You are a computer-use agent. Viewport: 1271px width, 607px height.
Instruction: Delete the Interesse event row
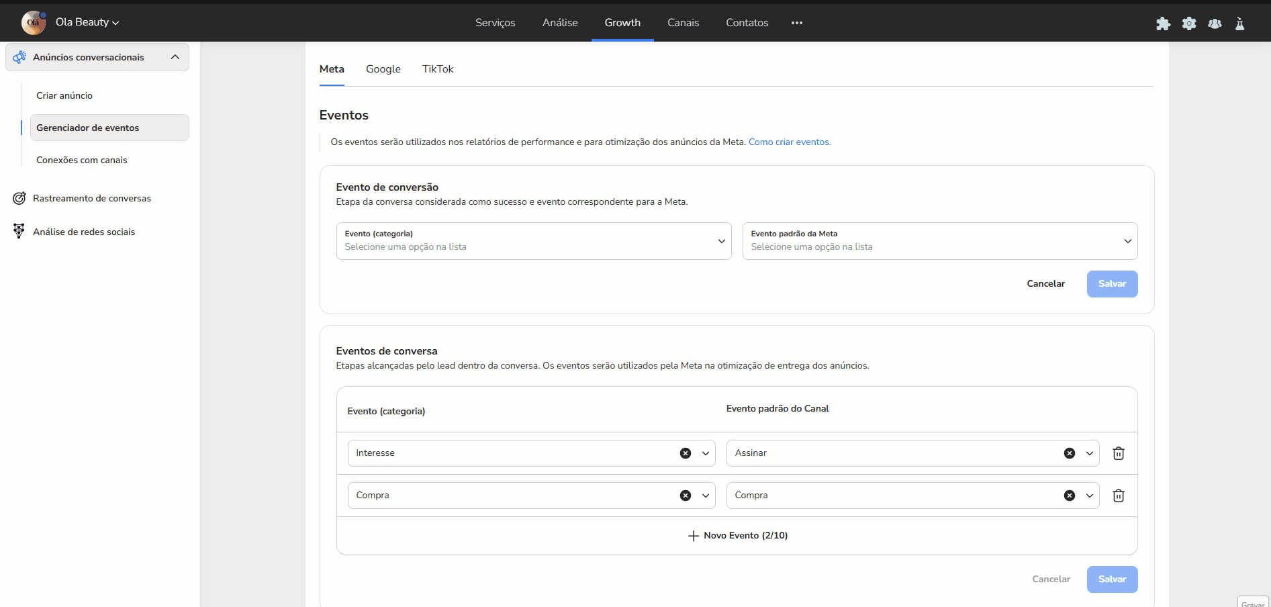1118,453
